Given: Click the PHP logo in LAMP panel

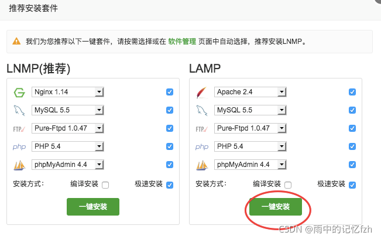Looking at the screenshot, I should pos(202,146).
